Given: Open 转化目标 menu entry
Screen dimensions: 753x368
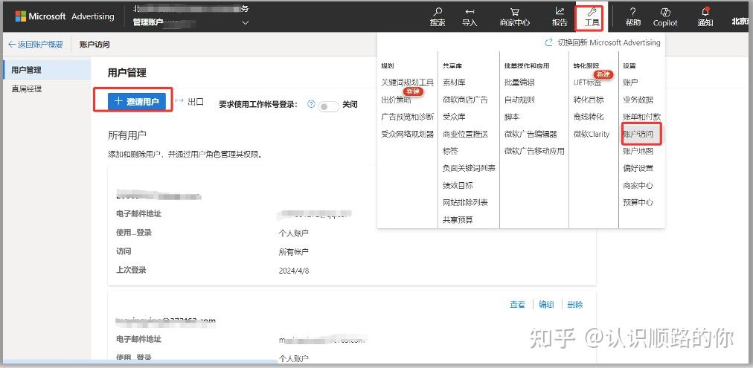Looking at the screenshot, I should click(589, 100).
